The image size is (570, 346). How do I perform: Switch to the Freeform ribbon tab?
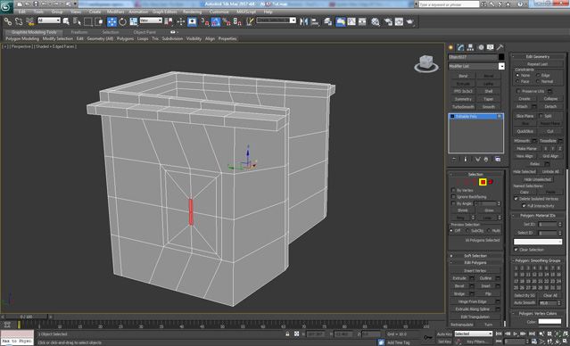coord(79,32)
